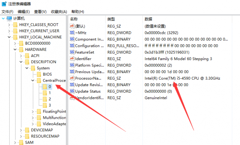Open the 编辑(E) menu
This screenshot has width=240, height=145.
(x=24, y=12)
